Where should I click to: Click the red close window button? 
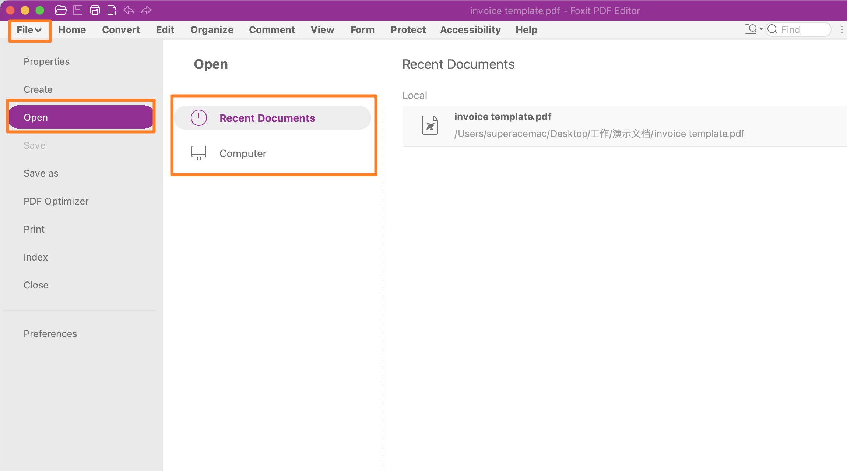click(x=10, y=10)
